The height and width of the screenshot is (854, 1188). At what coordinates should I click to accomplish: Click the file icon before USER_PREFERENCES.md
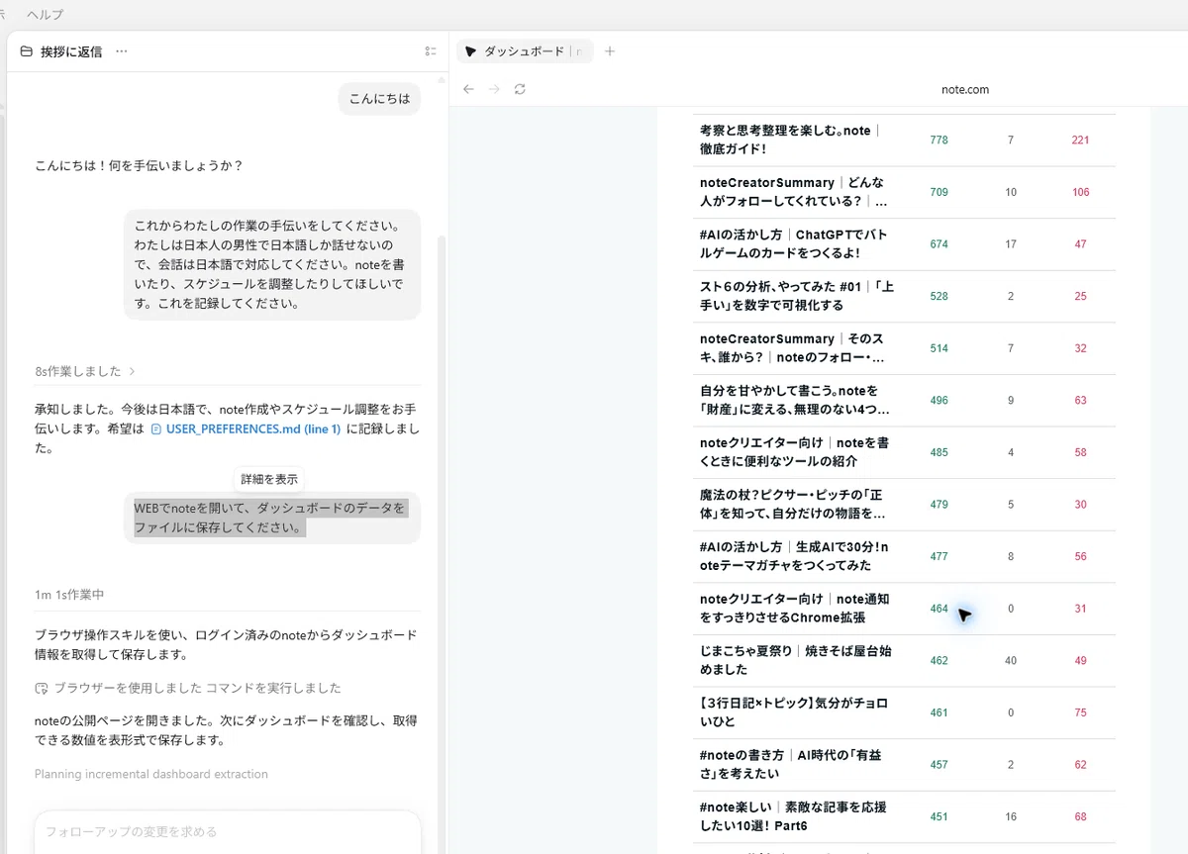pyautogui.click(x=156, y=429)
